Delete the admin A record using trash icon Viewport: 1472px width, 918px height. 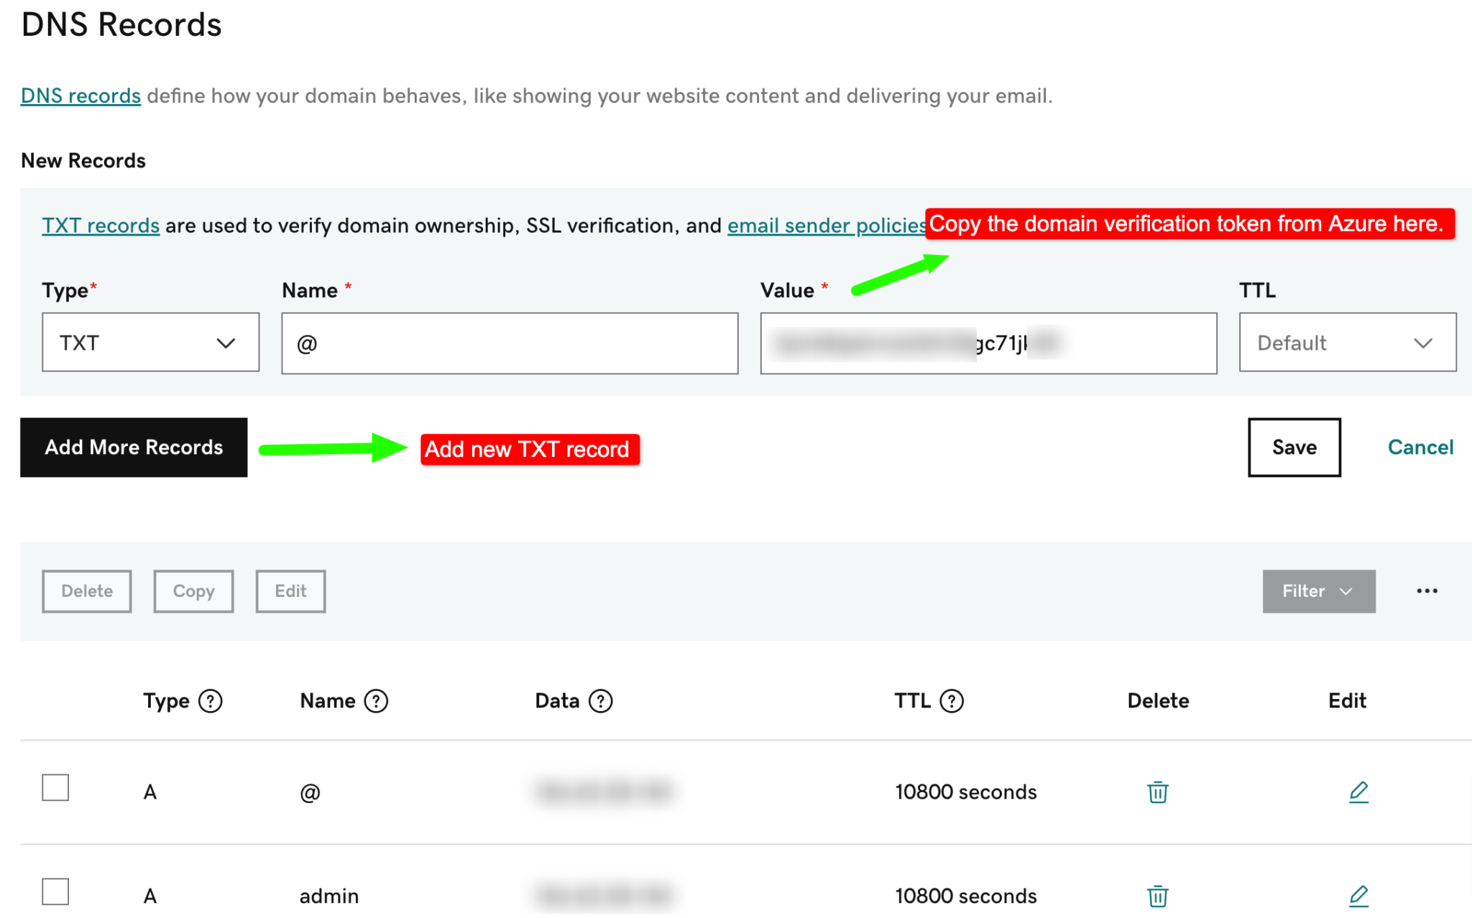tap(1156, 895)
